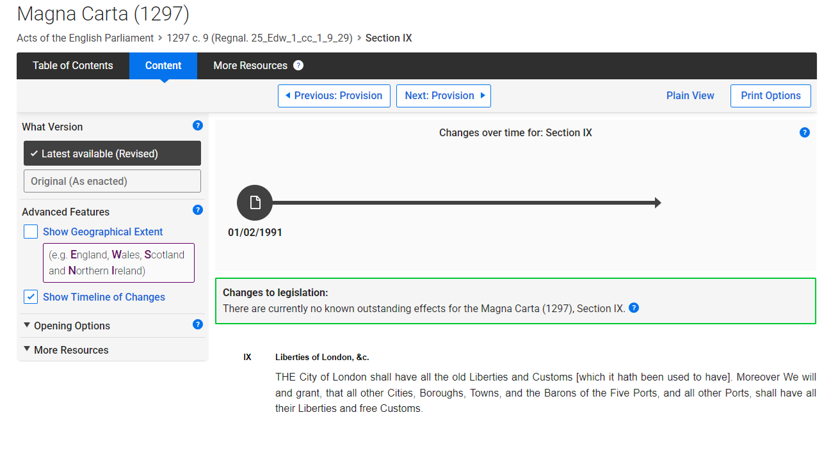
Task: Click Changes to legislation heading
Action: [x=275, y=292]
